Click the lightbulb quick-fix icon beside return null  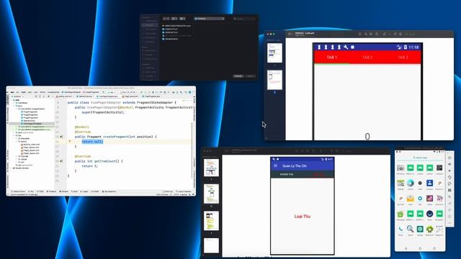70,141
